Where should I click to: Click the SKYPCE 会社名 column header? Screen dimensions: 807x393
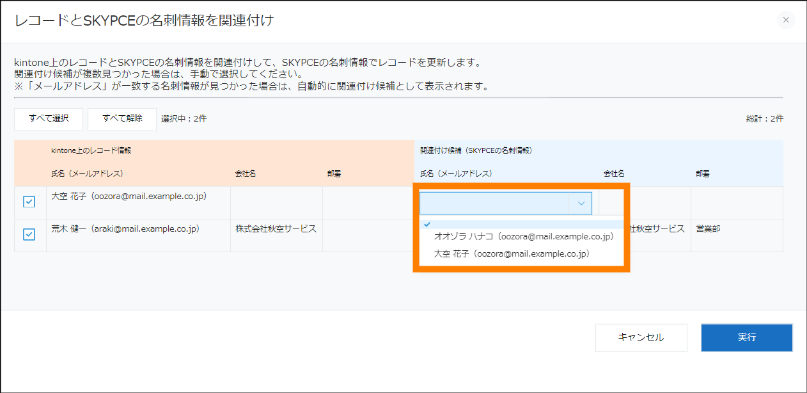[614, 173]
